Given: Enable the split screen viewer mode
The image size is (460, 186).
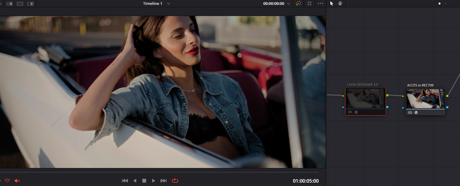Looking at the screenshot, I should [x=20, y=4].
